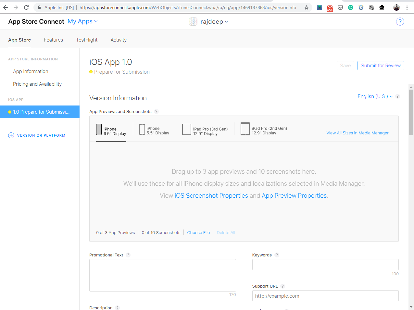Image resolution: width=414 pixels, height=310 pixels.
Task: Click the blue square extension icon
Action: pos(320,7)
